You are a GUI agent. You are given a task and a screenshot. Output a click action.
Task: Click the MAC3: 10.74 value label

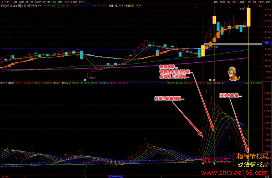(x=72, y=6)
